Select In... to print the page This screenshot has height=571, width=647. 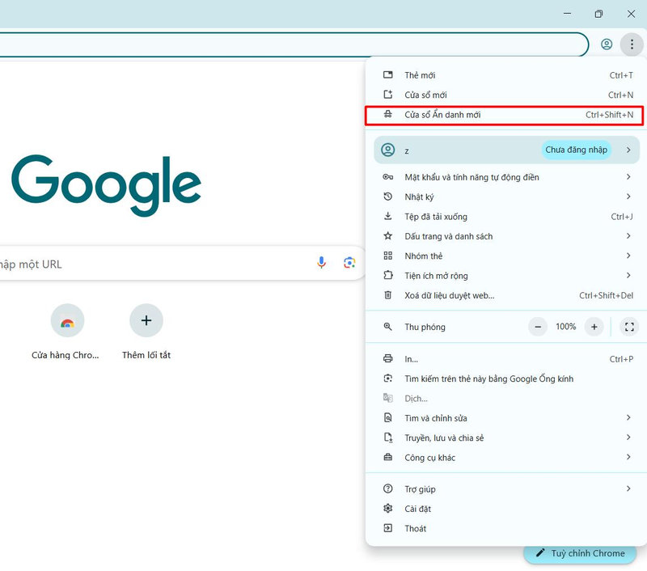pyautogui.click(x=506, y=359)
